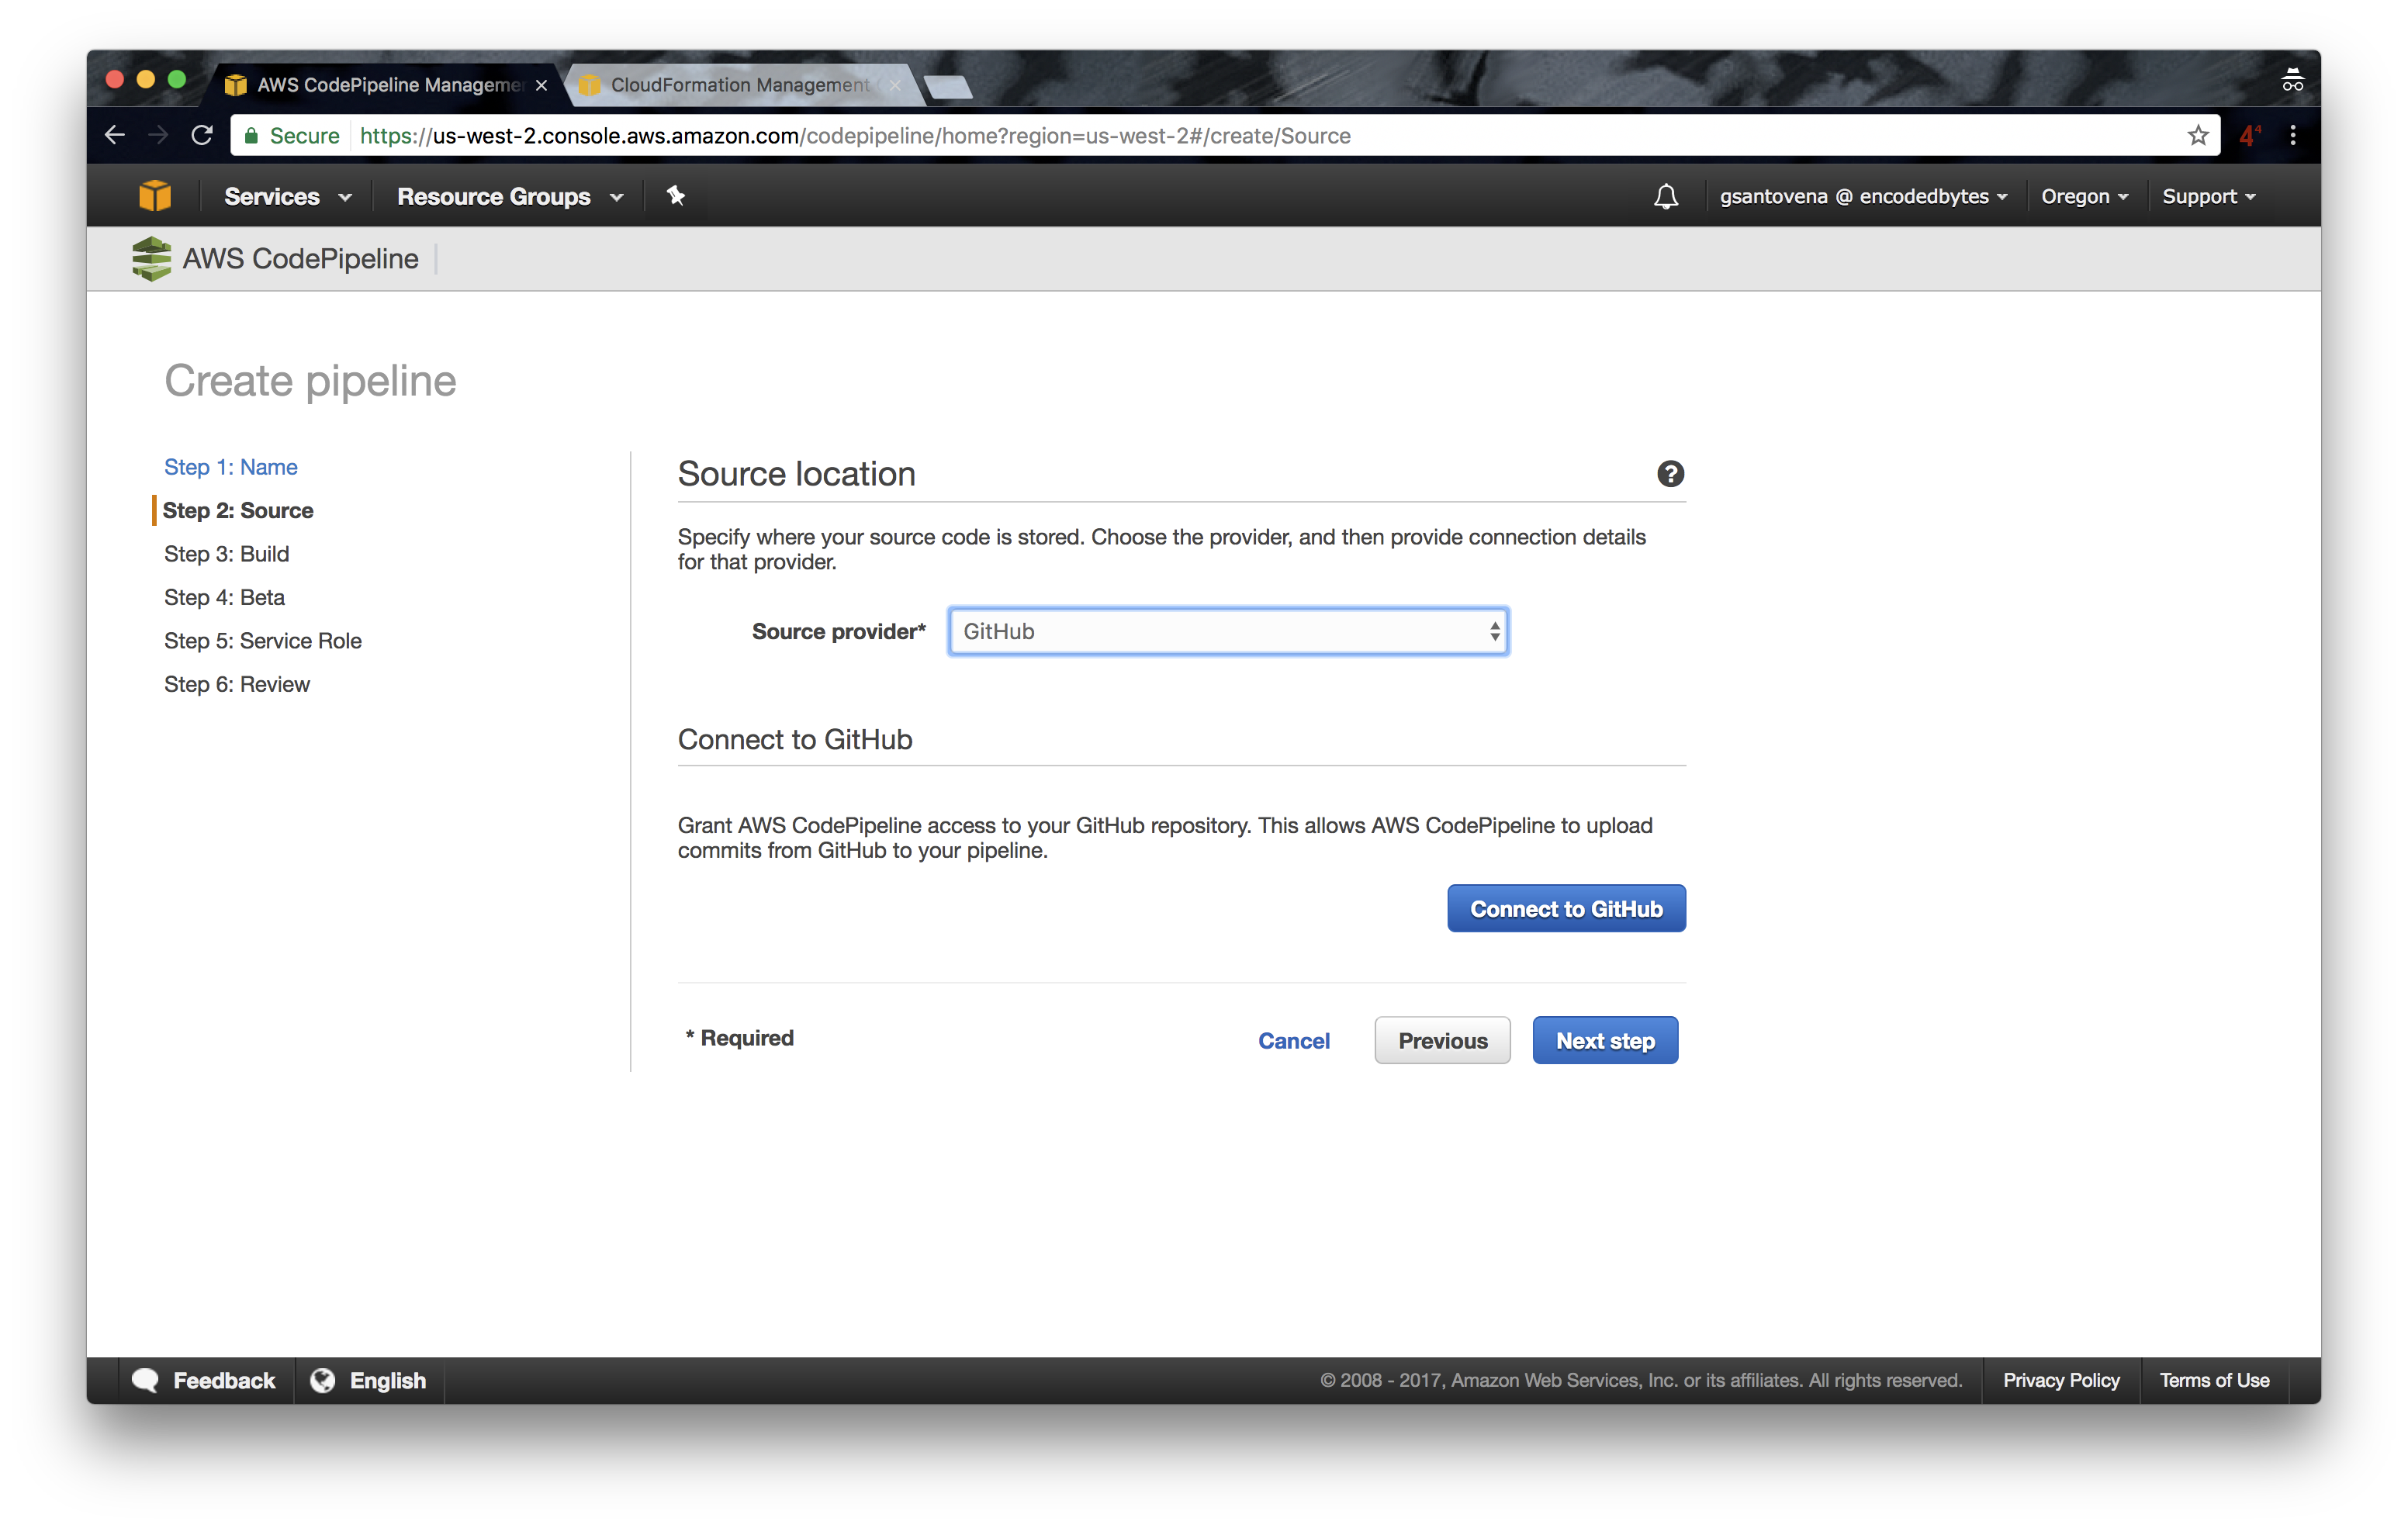Click the pushpin shortcut icon
Image resolution: width=2408 pixels, height=1528 pixels.
676,196
